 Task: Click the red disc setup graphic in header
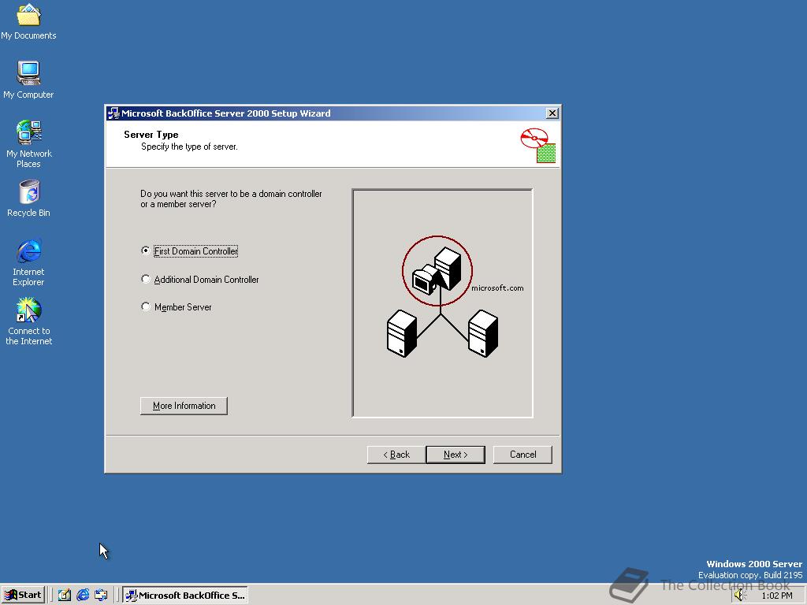pos(537,146)
